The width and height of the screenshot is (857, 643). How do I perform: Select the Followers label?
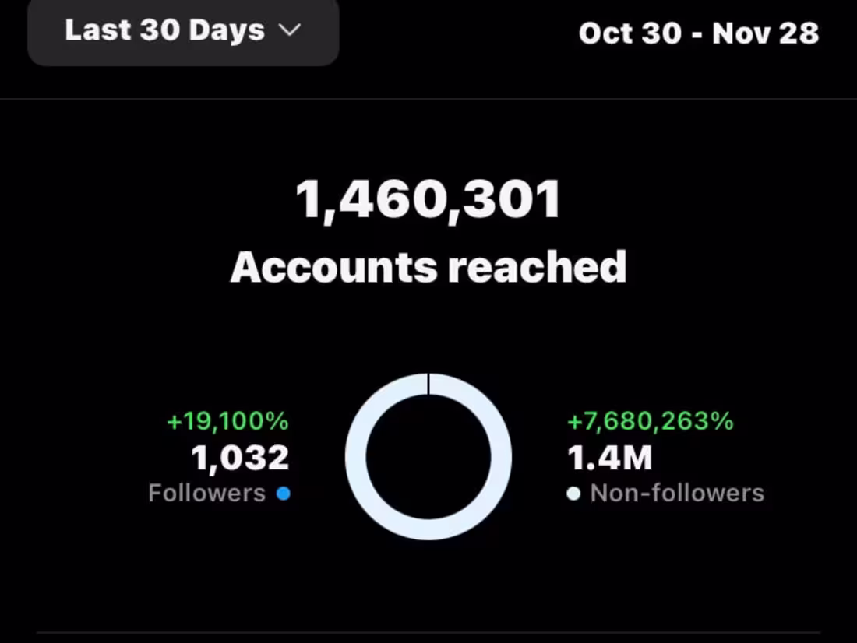click(206, 493)
